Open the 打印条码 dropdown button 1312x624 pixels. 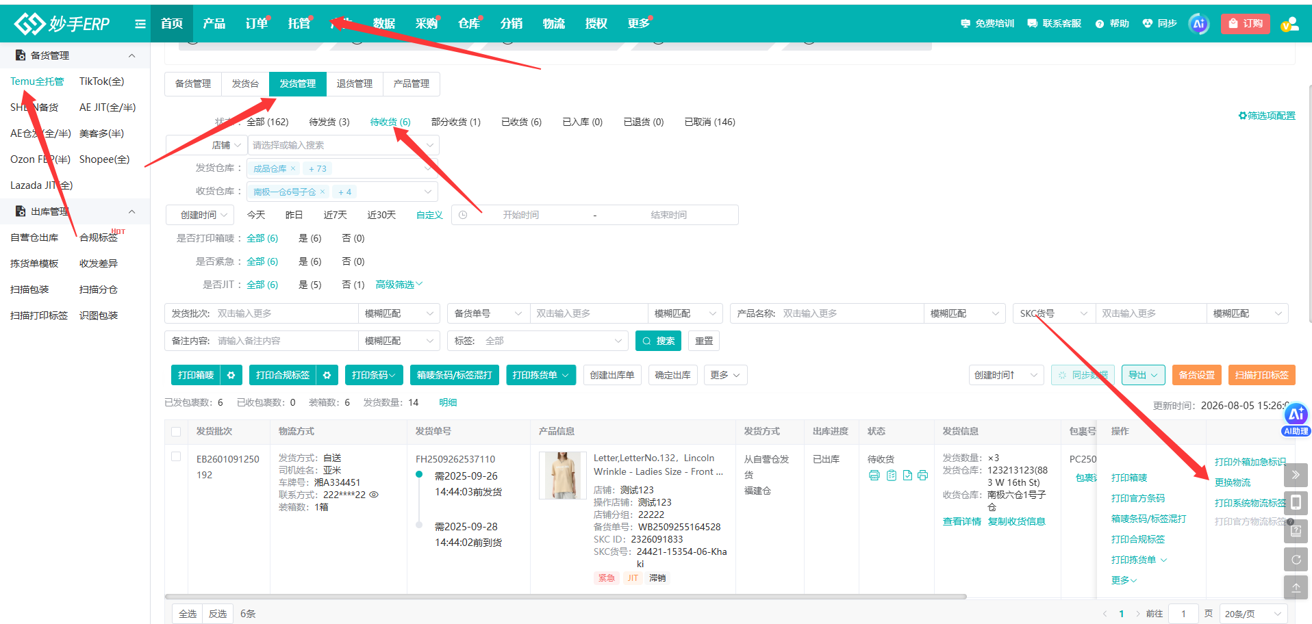click(373, 375)
